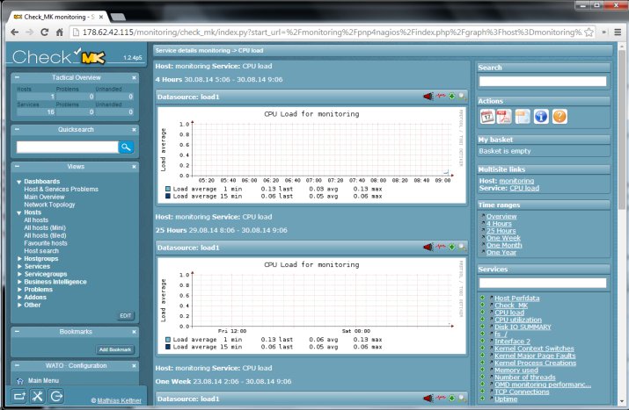Open the X-shaped tools icon at sidebar bottom
The image size is (629, 410).
click(37, 396)
